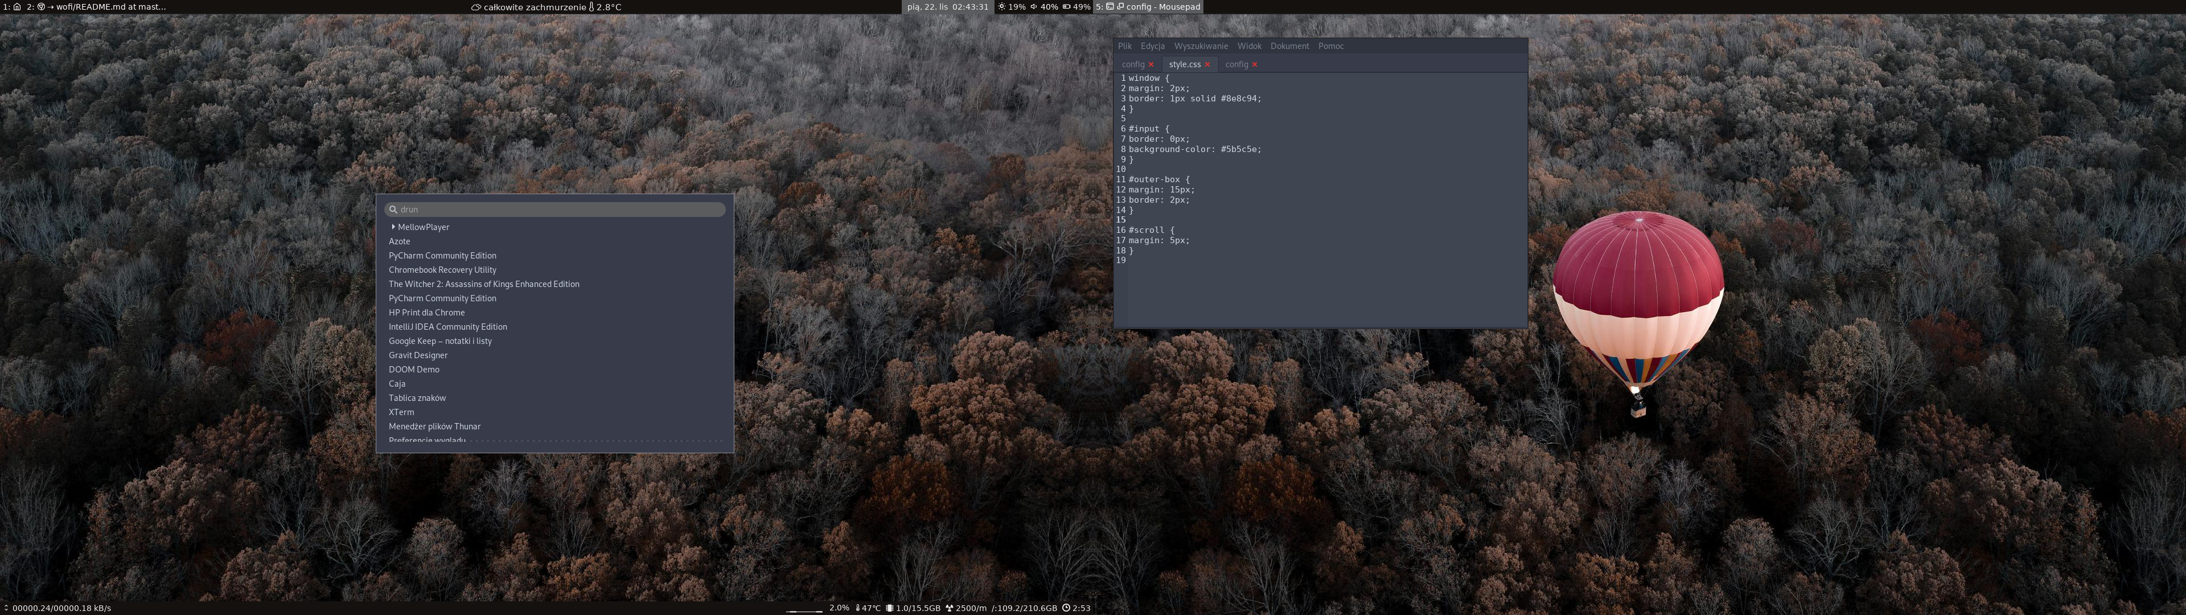Switch to the style.css tab
The width and height of the screenshot is (2186, 615).
[x=1184, y=64]
